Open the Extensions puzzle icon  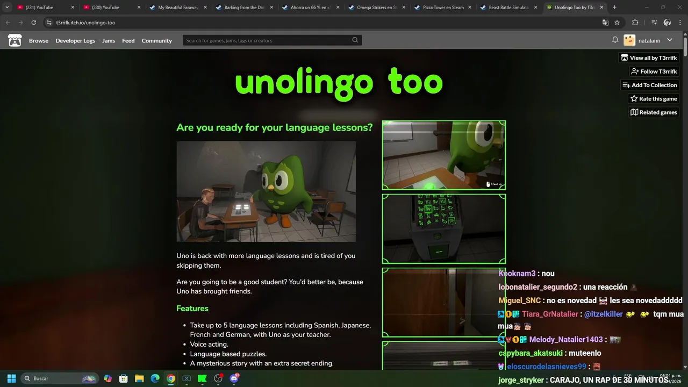(x=635, y=23)
